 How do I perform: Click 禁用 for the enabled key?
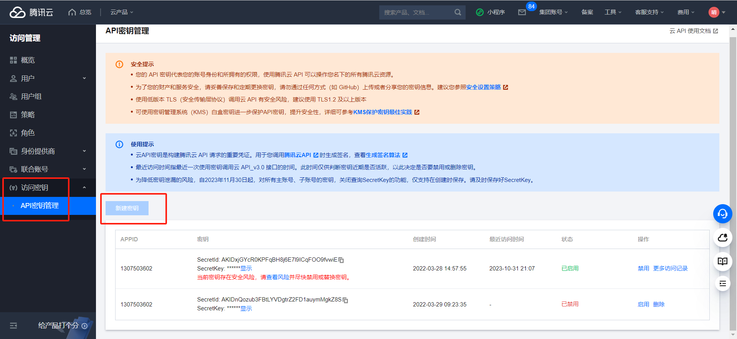point(643,269)
